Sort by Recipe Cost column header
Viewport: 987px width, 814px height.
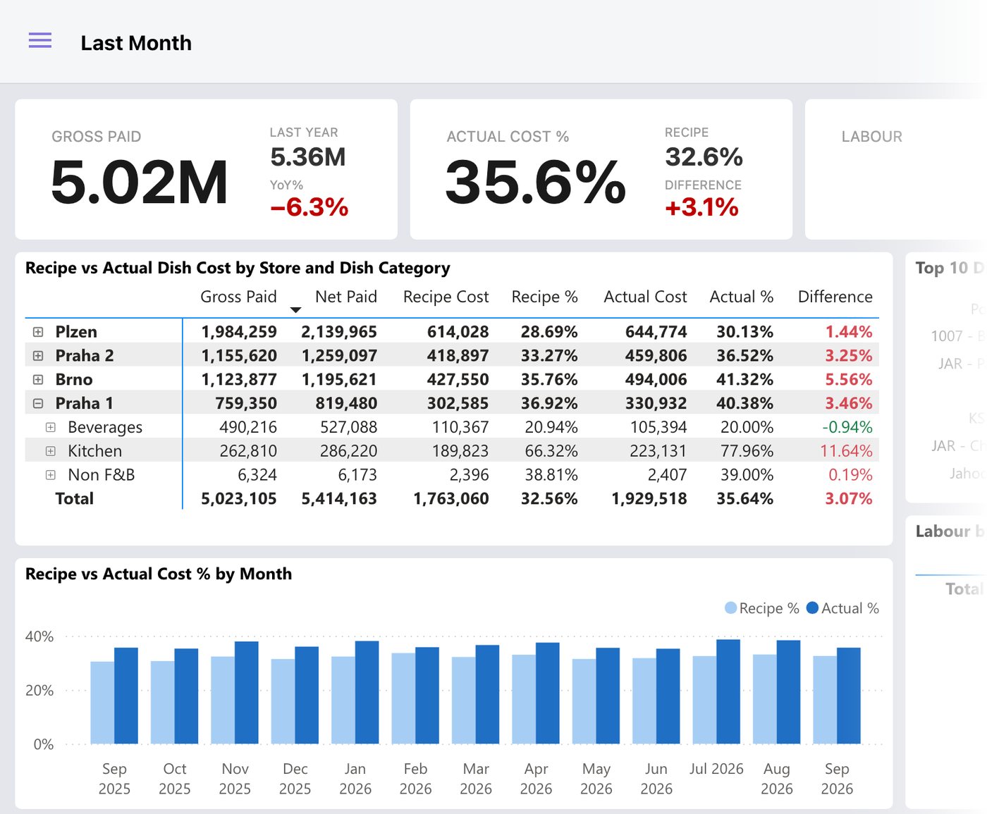coord(446,297)
